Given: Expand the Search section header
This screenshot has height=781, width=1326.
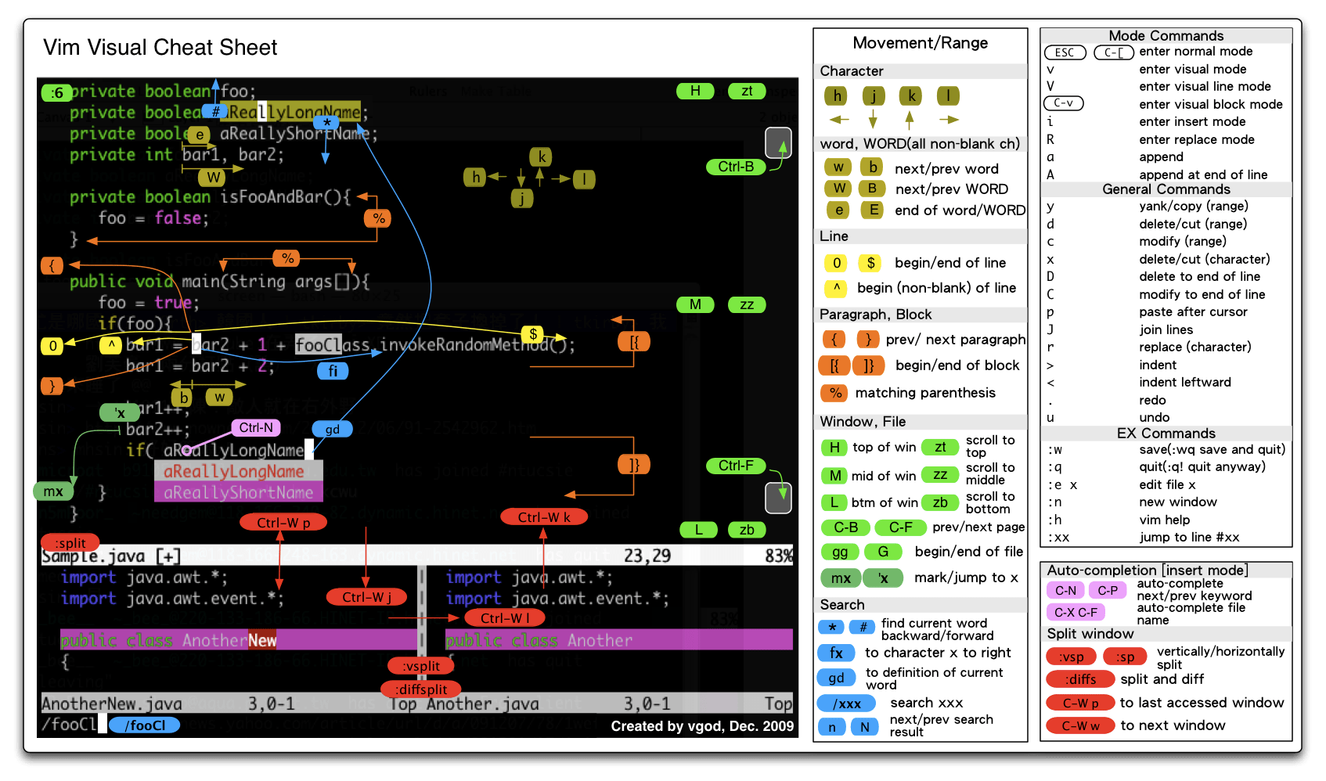Looking at the screenshot, I should [842, 604].
